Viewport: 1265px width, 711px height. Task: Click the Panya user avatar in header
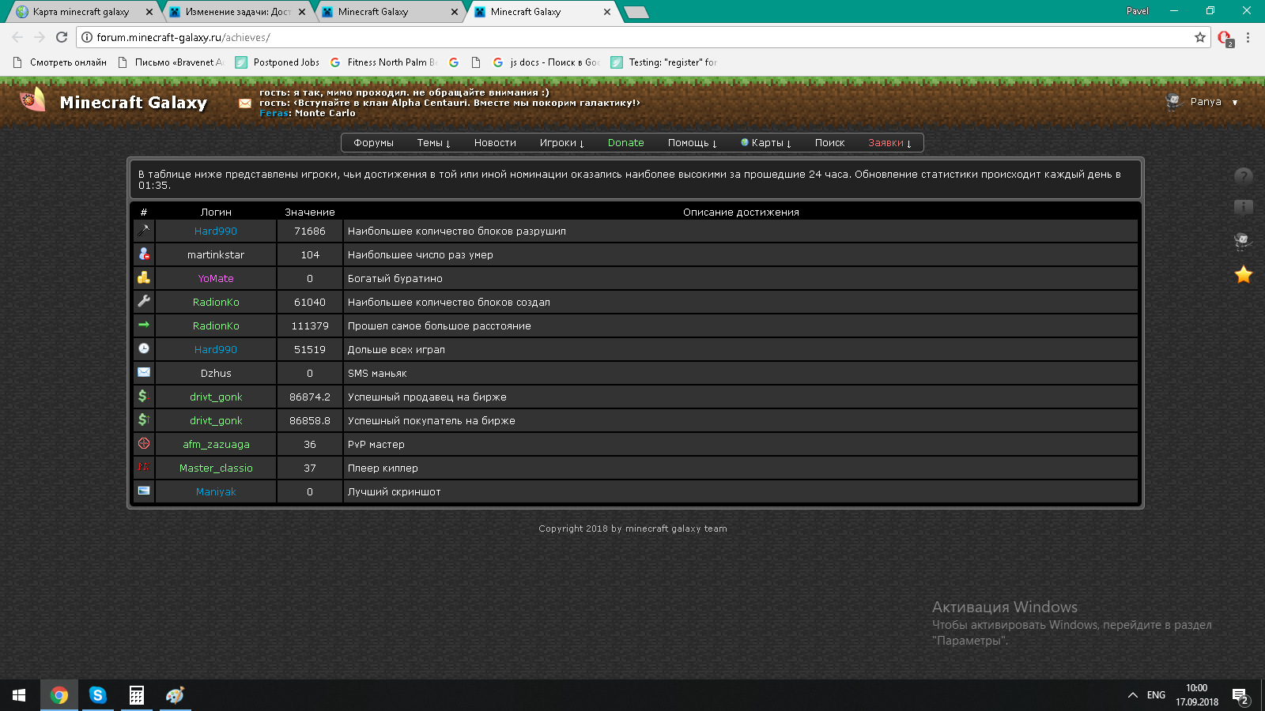(1173, 102)
